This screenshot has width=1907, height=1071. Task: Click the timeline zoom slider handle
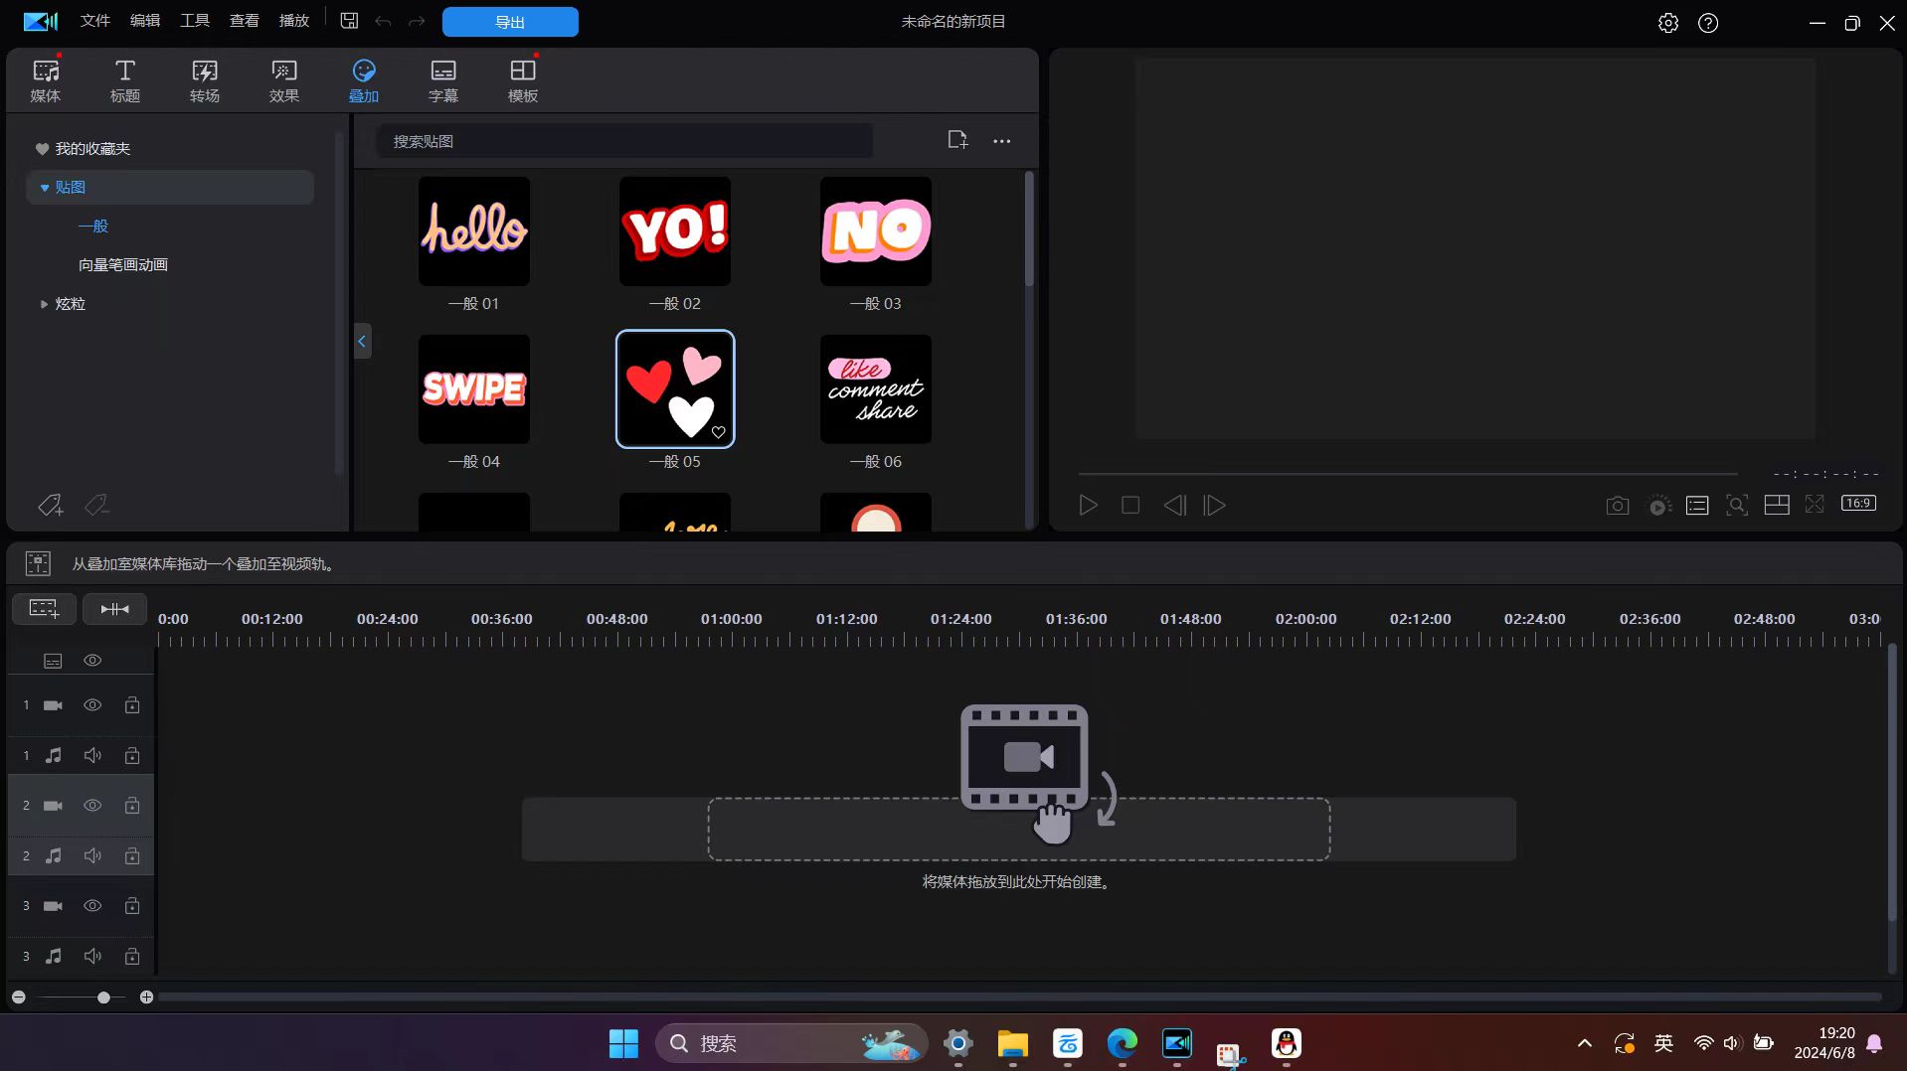(103, 996)
